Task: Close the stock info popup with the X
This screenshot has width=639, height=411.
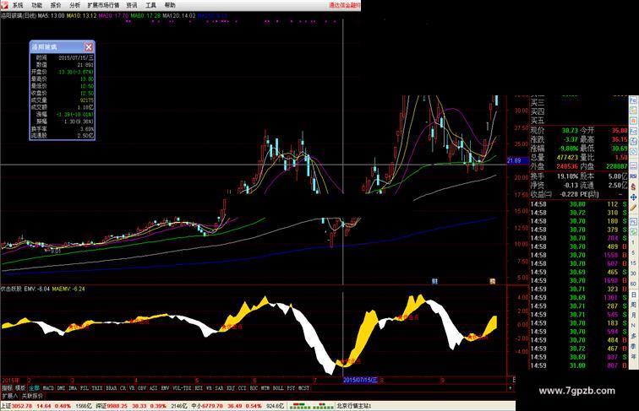Action: pyautogui.click(x=89, y=46)
